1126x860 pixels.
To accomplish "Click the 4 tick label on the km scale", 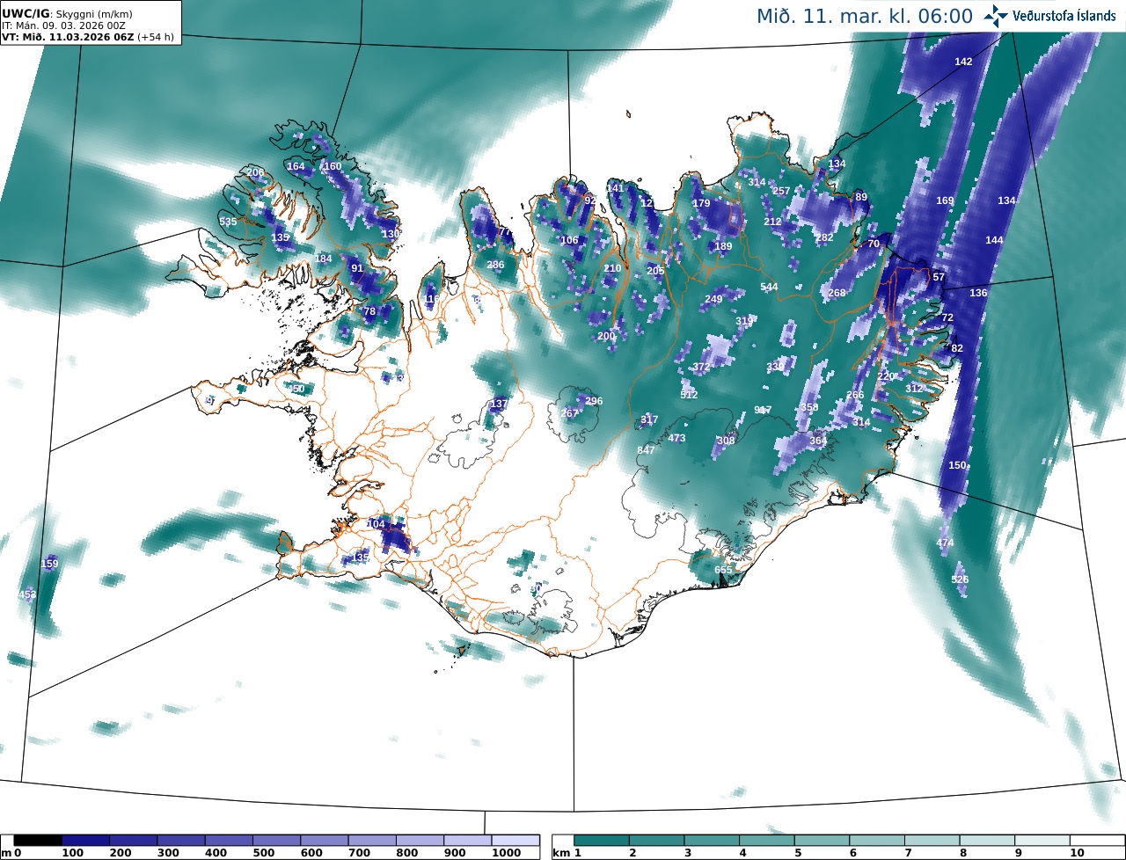I will coord(743,853).
